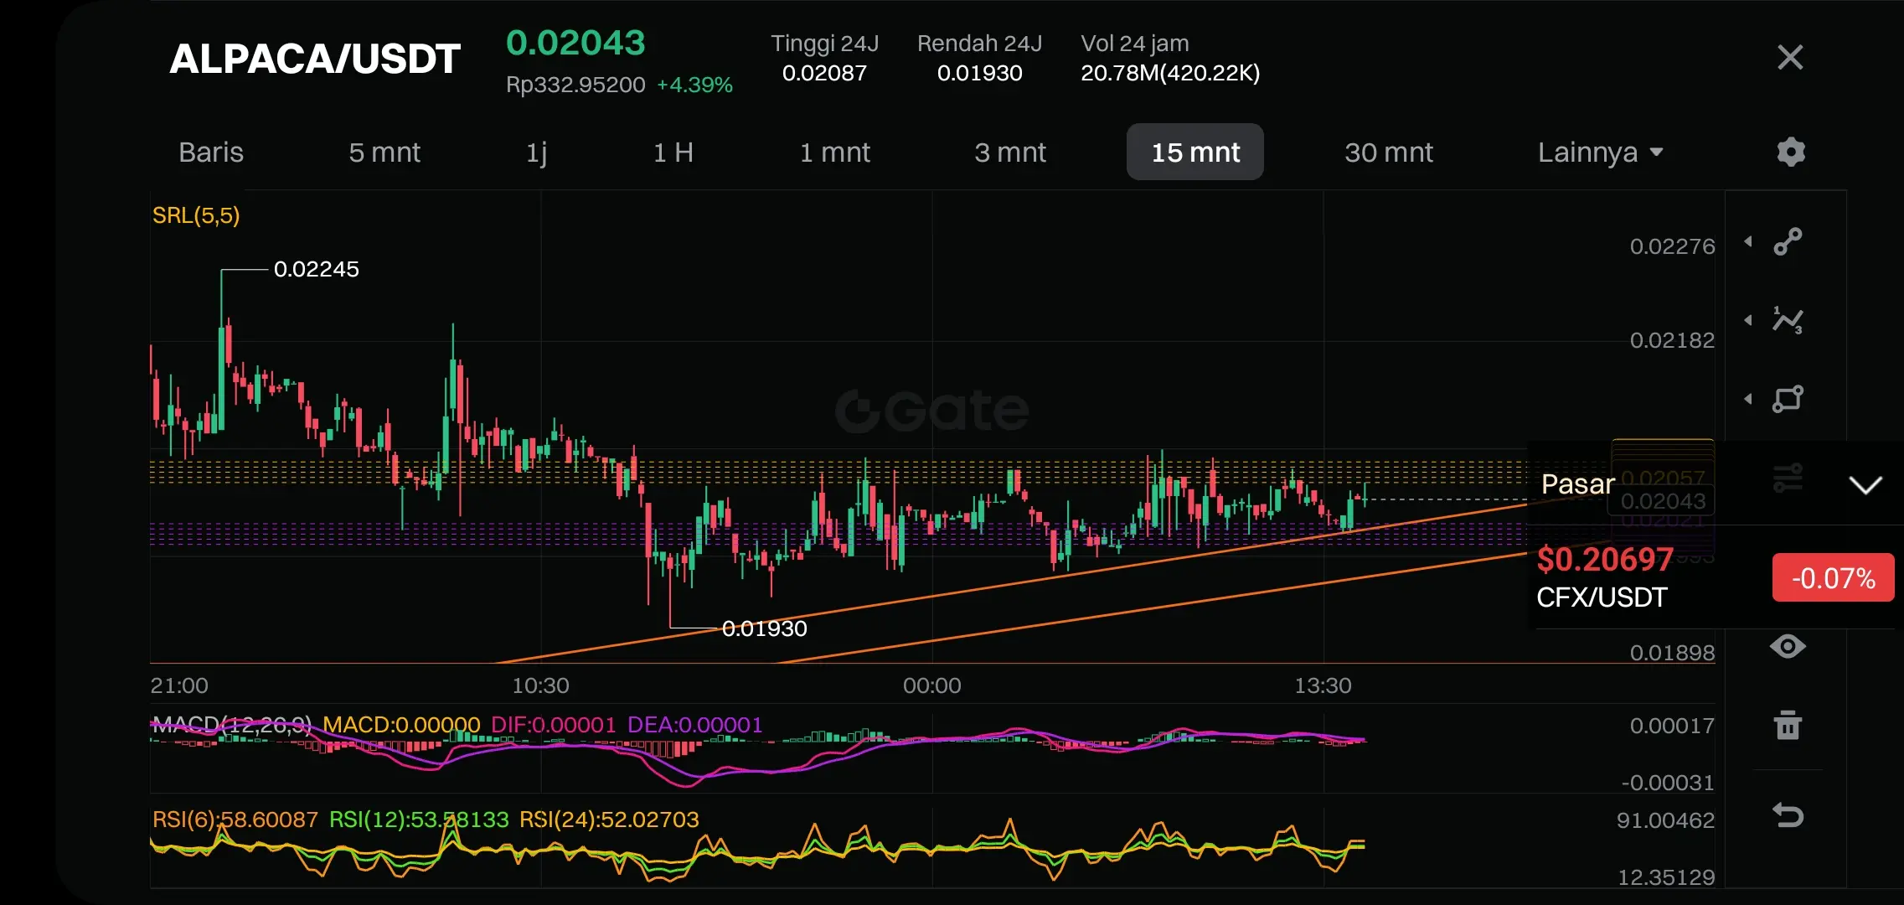Click the Rendah 24J value 0.01930
1904x905 pixels.
pyautogui.click(x=979, y=73)
